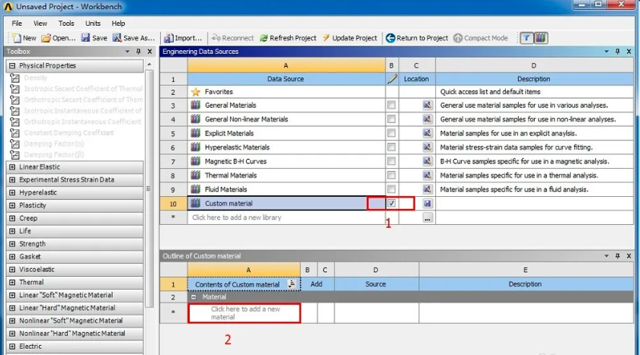Viewport: 640px width, 355px height.
Task: Collapse the Physical Properties group
Action: (x=12, y=65)
